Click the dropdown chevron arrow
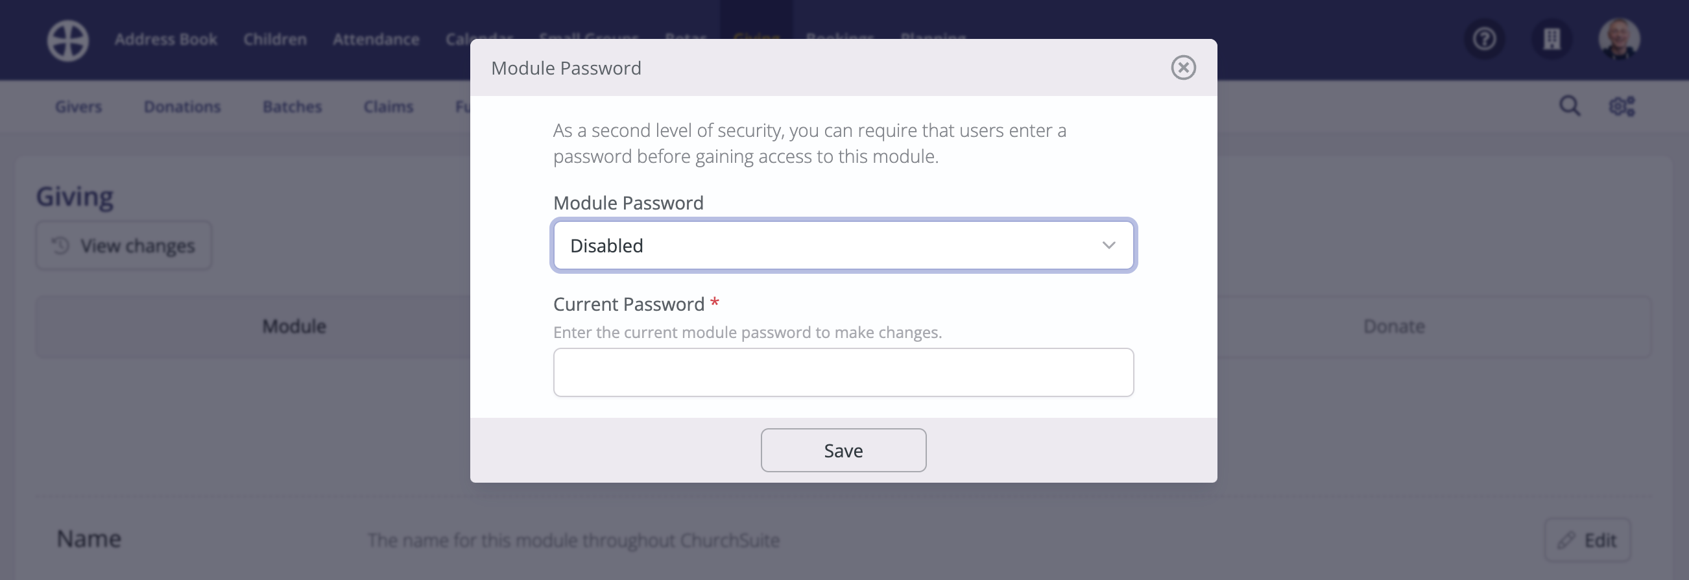Image resolution: width=1689 pixels, height=580 pixels. tap(1108, 245)
